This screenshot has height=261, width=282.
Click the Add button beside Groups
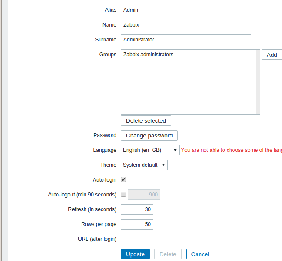(x=272, y=55)
